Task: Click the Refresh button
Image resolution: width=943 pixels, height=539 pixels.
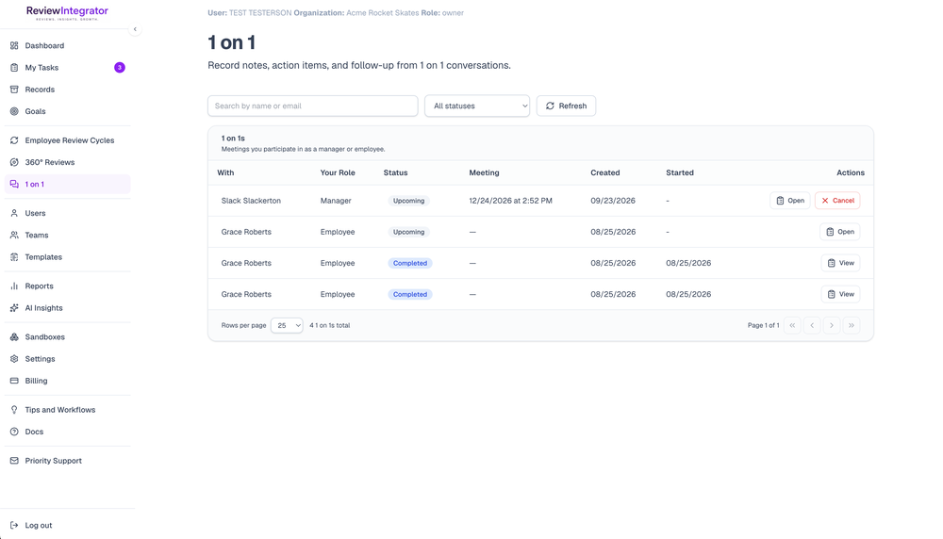Action: (566, 106)
